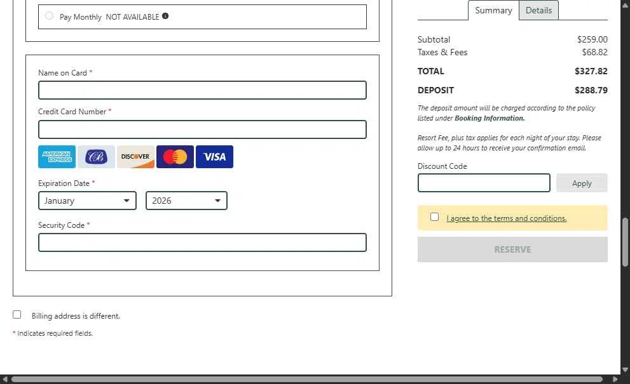Click the Taxes & Fees value $68.82
The height and width of the screenshot is (384, 630).
pos(594,52)
